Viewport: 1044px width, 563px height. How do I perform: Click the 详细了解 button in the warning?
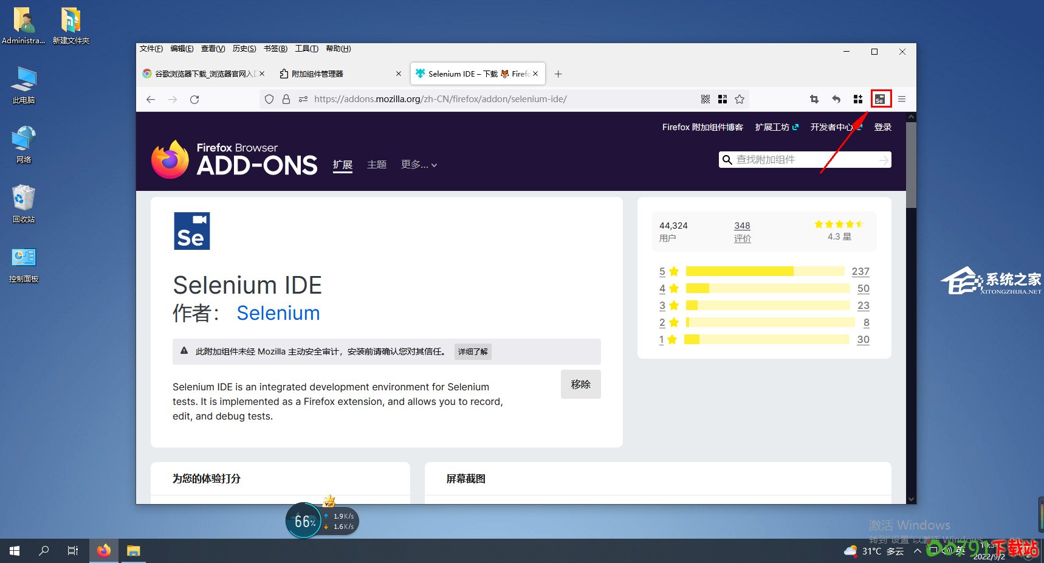pyautogui.click(x=473, y=351)
